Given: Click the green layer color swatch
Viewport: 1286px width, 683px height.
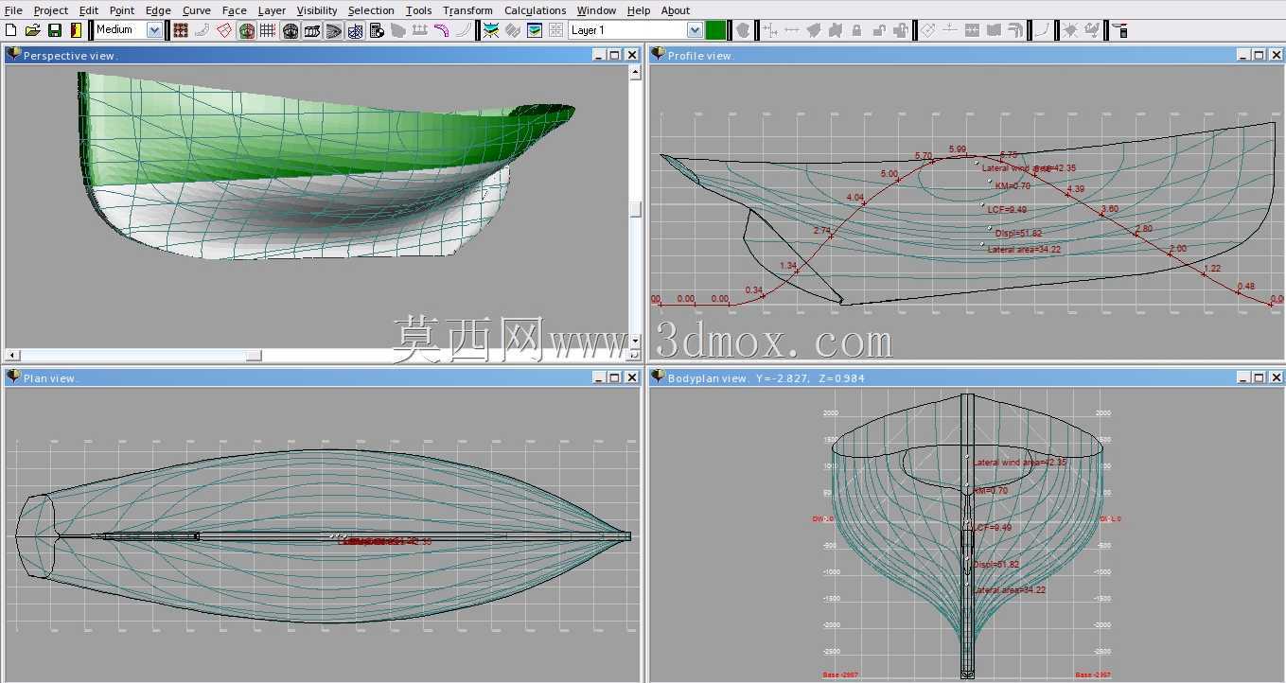Looking at the screenshot, I should (x=715, y=30).
